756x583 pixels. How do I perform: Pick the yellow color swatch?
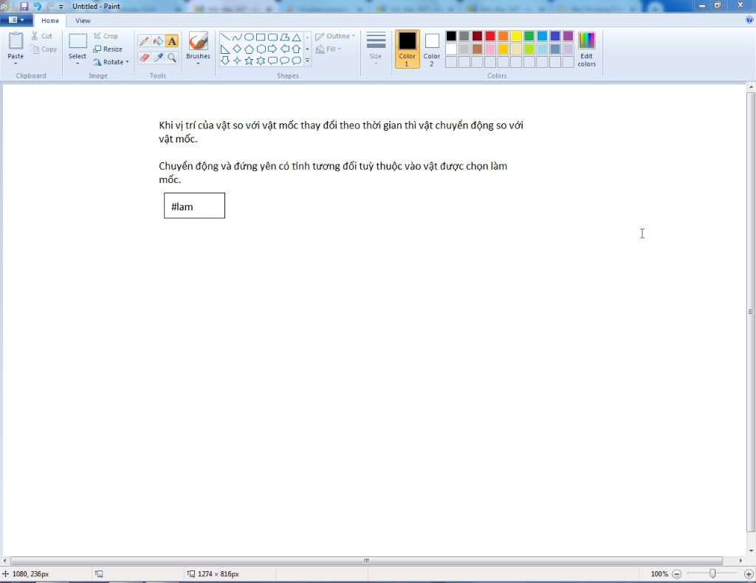coord(516,36)
